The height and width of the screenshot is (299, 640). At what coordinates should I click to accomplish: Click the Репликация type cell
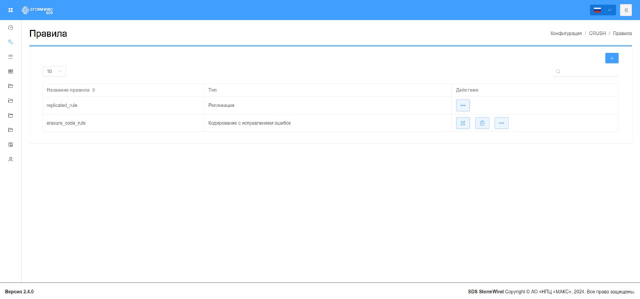pyautogui.click(x=328, y=105)
